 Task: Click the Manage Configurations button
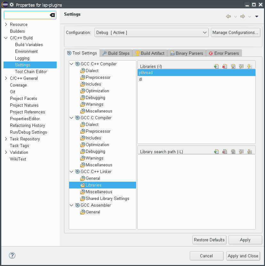pos(235,32)
